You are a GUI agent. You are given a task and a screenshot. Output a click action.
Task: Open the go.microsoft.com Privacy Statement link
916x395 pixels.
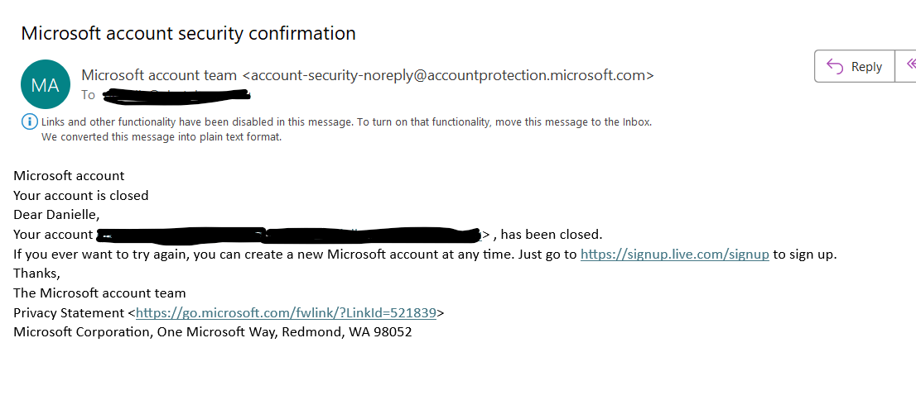click(286, 313)
